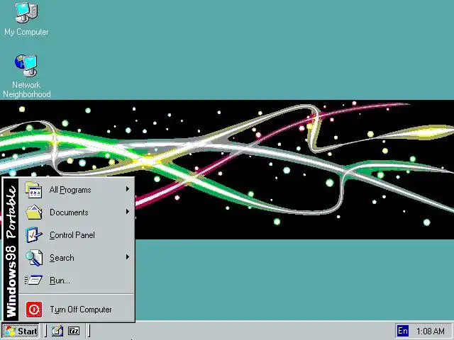Choose Search from the Start menu
The image size is (454, 340).
pyautogui.click(x=77, y=258)
